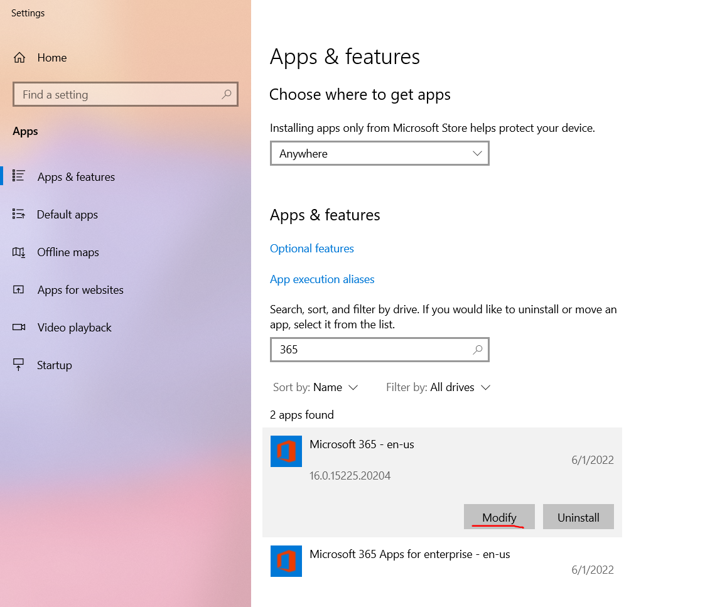The height and width of the screenshot is (607, 727).
Task: Click the Choose where to get apps heading
Action: (x=360, y=95)
